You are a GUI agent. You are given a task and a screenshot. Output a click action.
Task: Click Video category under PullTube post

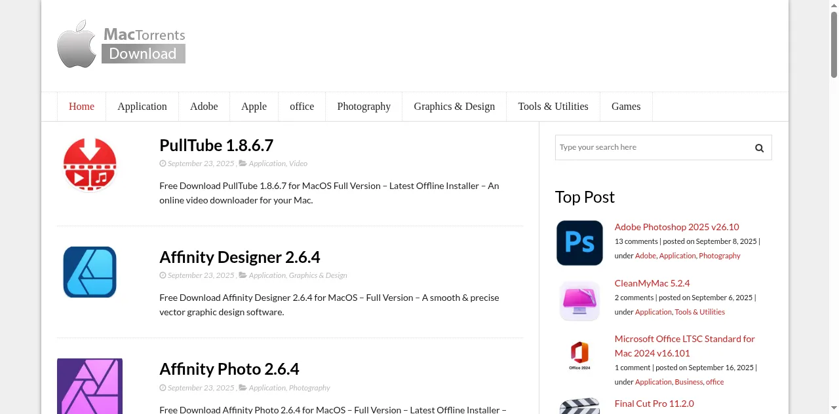298,164
